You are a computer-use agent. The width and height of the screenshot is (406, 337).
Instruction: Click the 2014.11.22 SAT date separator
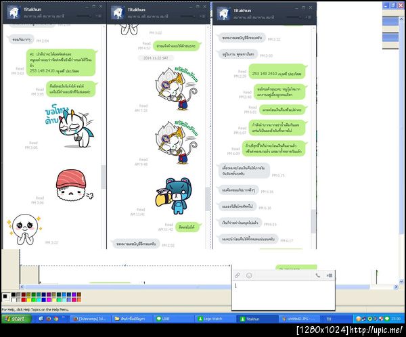pos(156,58)
